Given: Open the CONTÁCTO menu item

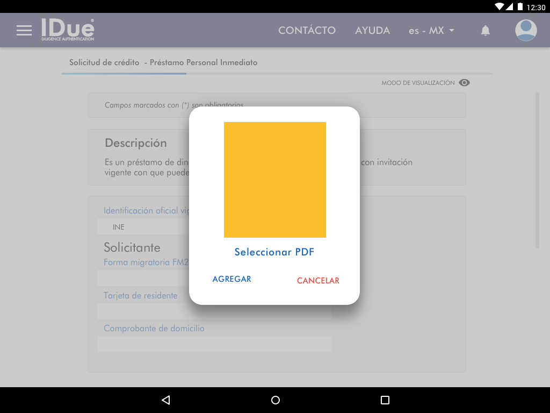Looking at the screenshot, I should [307, 31].
